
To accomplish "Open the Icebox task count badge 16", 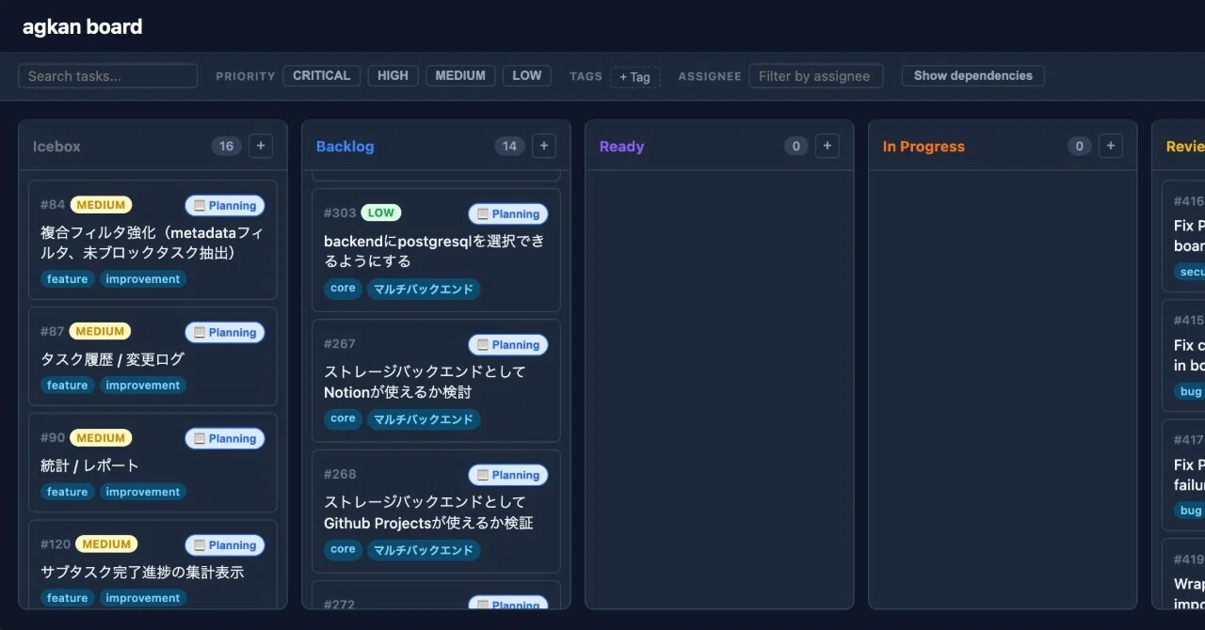I will [x=226, y=146].
